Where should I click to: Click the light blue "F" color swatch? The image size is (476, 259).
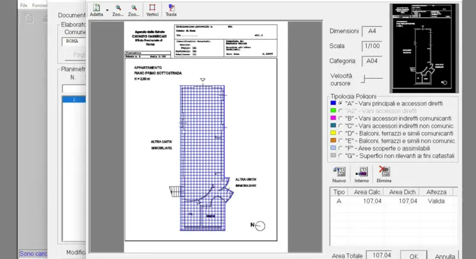(x=333, y=148)
